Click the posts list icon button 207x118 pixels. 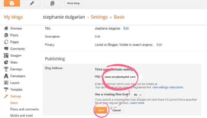[52, 3]
